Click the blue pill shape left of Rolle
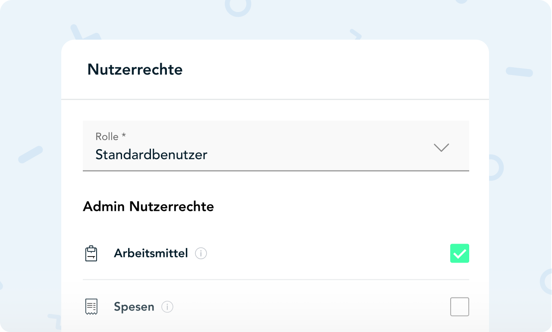 [x=31, y=154]
